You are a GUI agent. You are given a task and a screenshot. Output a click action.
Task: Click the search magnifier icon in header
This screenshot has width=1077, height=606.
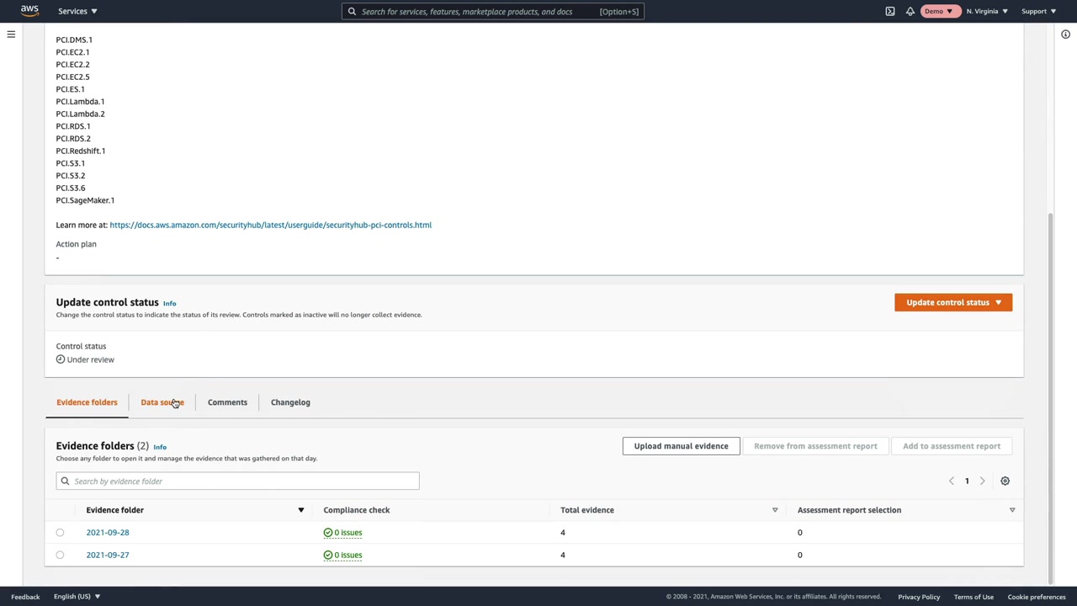tap(353, 12)
